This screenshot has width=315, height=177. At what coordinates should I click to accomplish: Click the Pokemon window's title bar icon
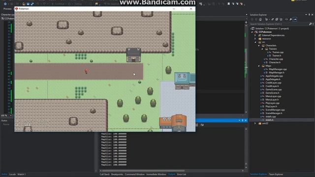tap(17, 9)
